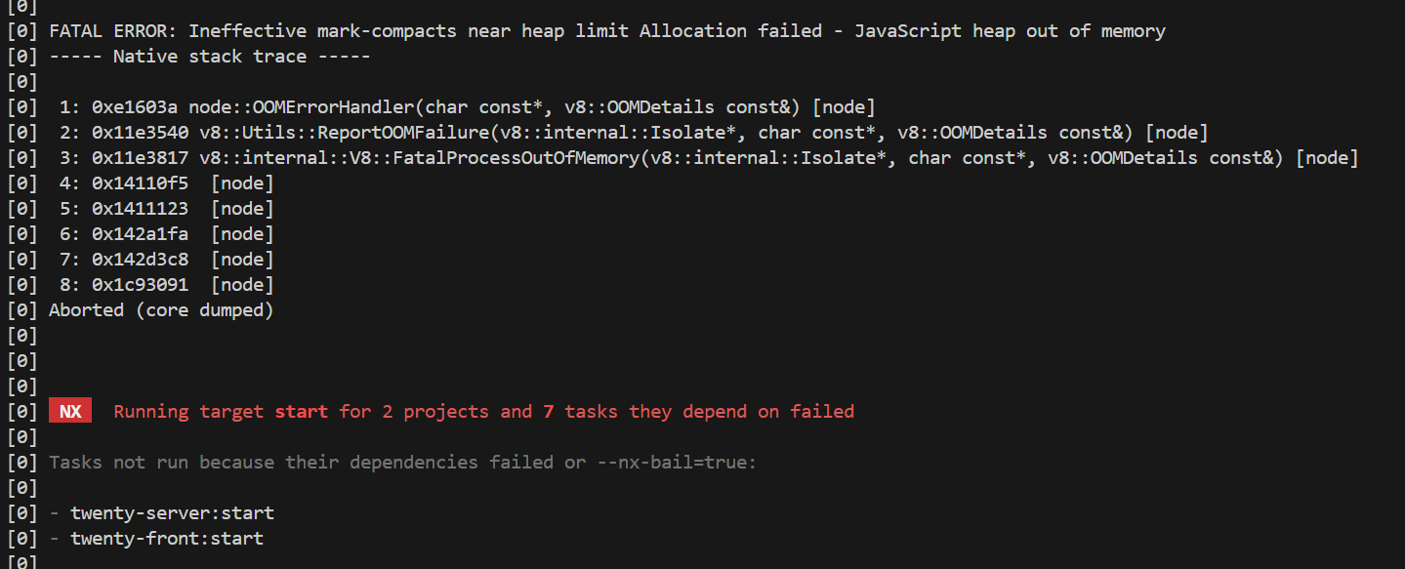The height and width of the screenshot is (569, 1405).
Task: Click the [node] tag on frame 8
Action: pyautogui.click(x=242, y=285)
